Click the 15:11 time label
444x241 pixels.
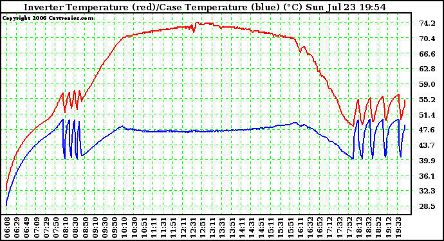click(271, 228)
